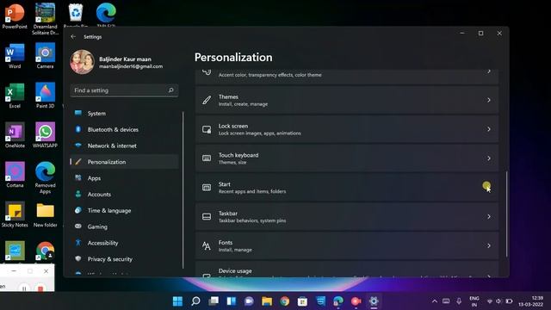The width and height of the screenshot is (551, 310).
Task: Open the user profile picture
Action: click(83, 62)
